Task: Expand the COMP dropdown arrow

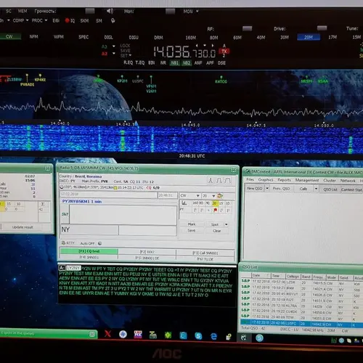Action: coord(27,20)
